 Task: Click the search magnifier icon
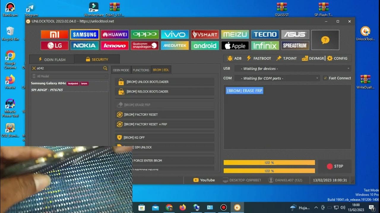point(105,68)
